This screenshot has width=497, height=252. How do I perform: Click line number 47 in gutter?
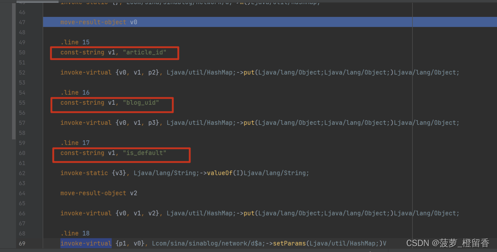pos(22,22)
